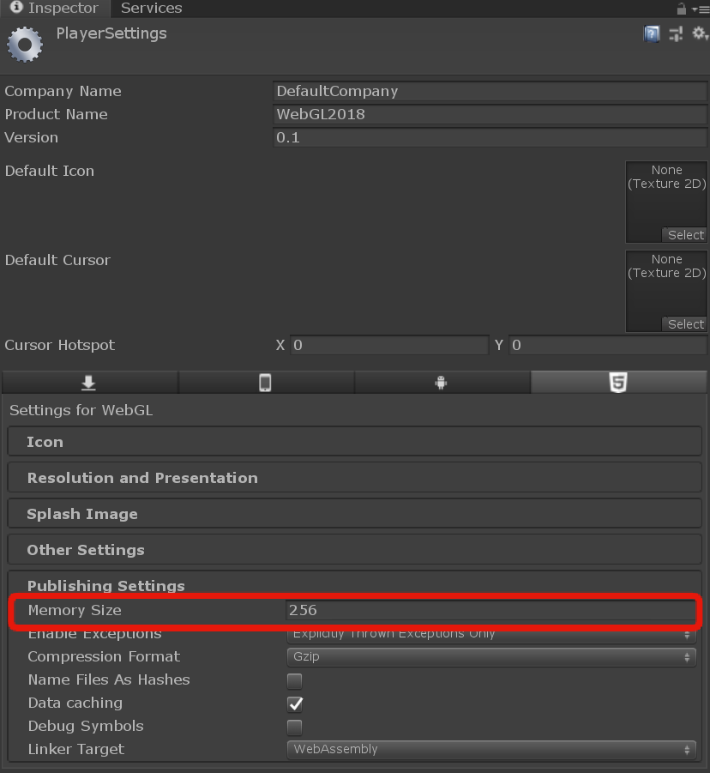Expand the Resolution and Presentation section

click(x=354, y=478)
